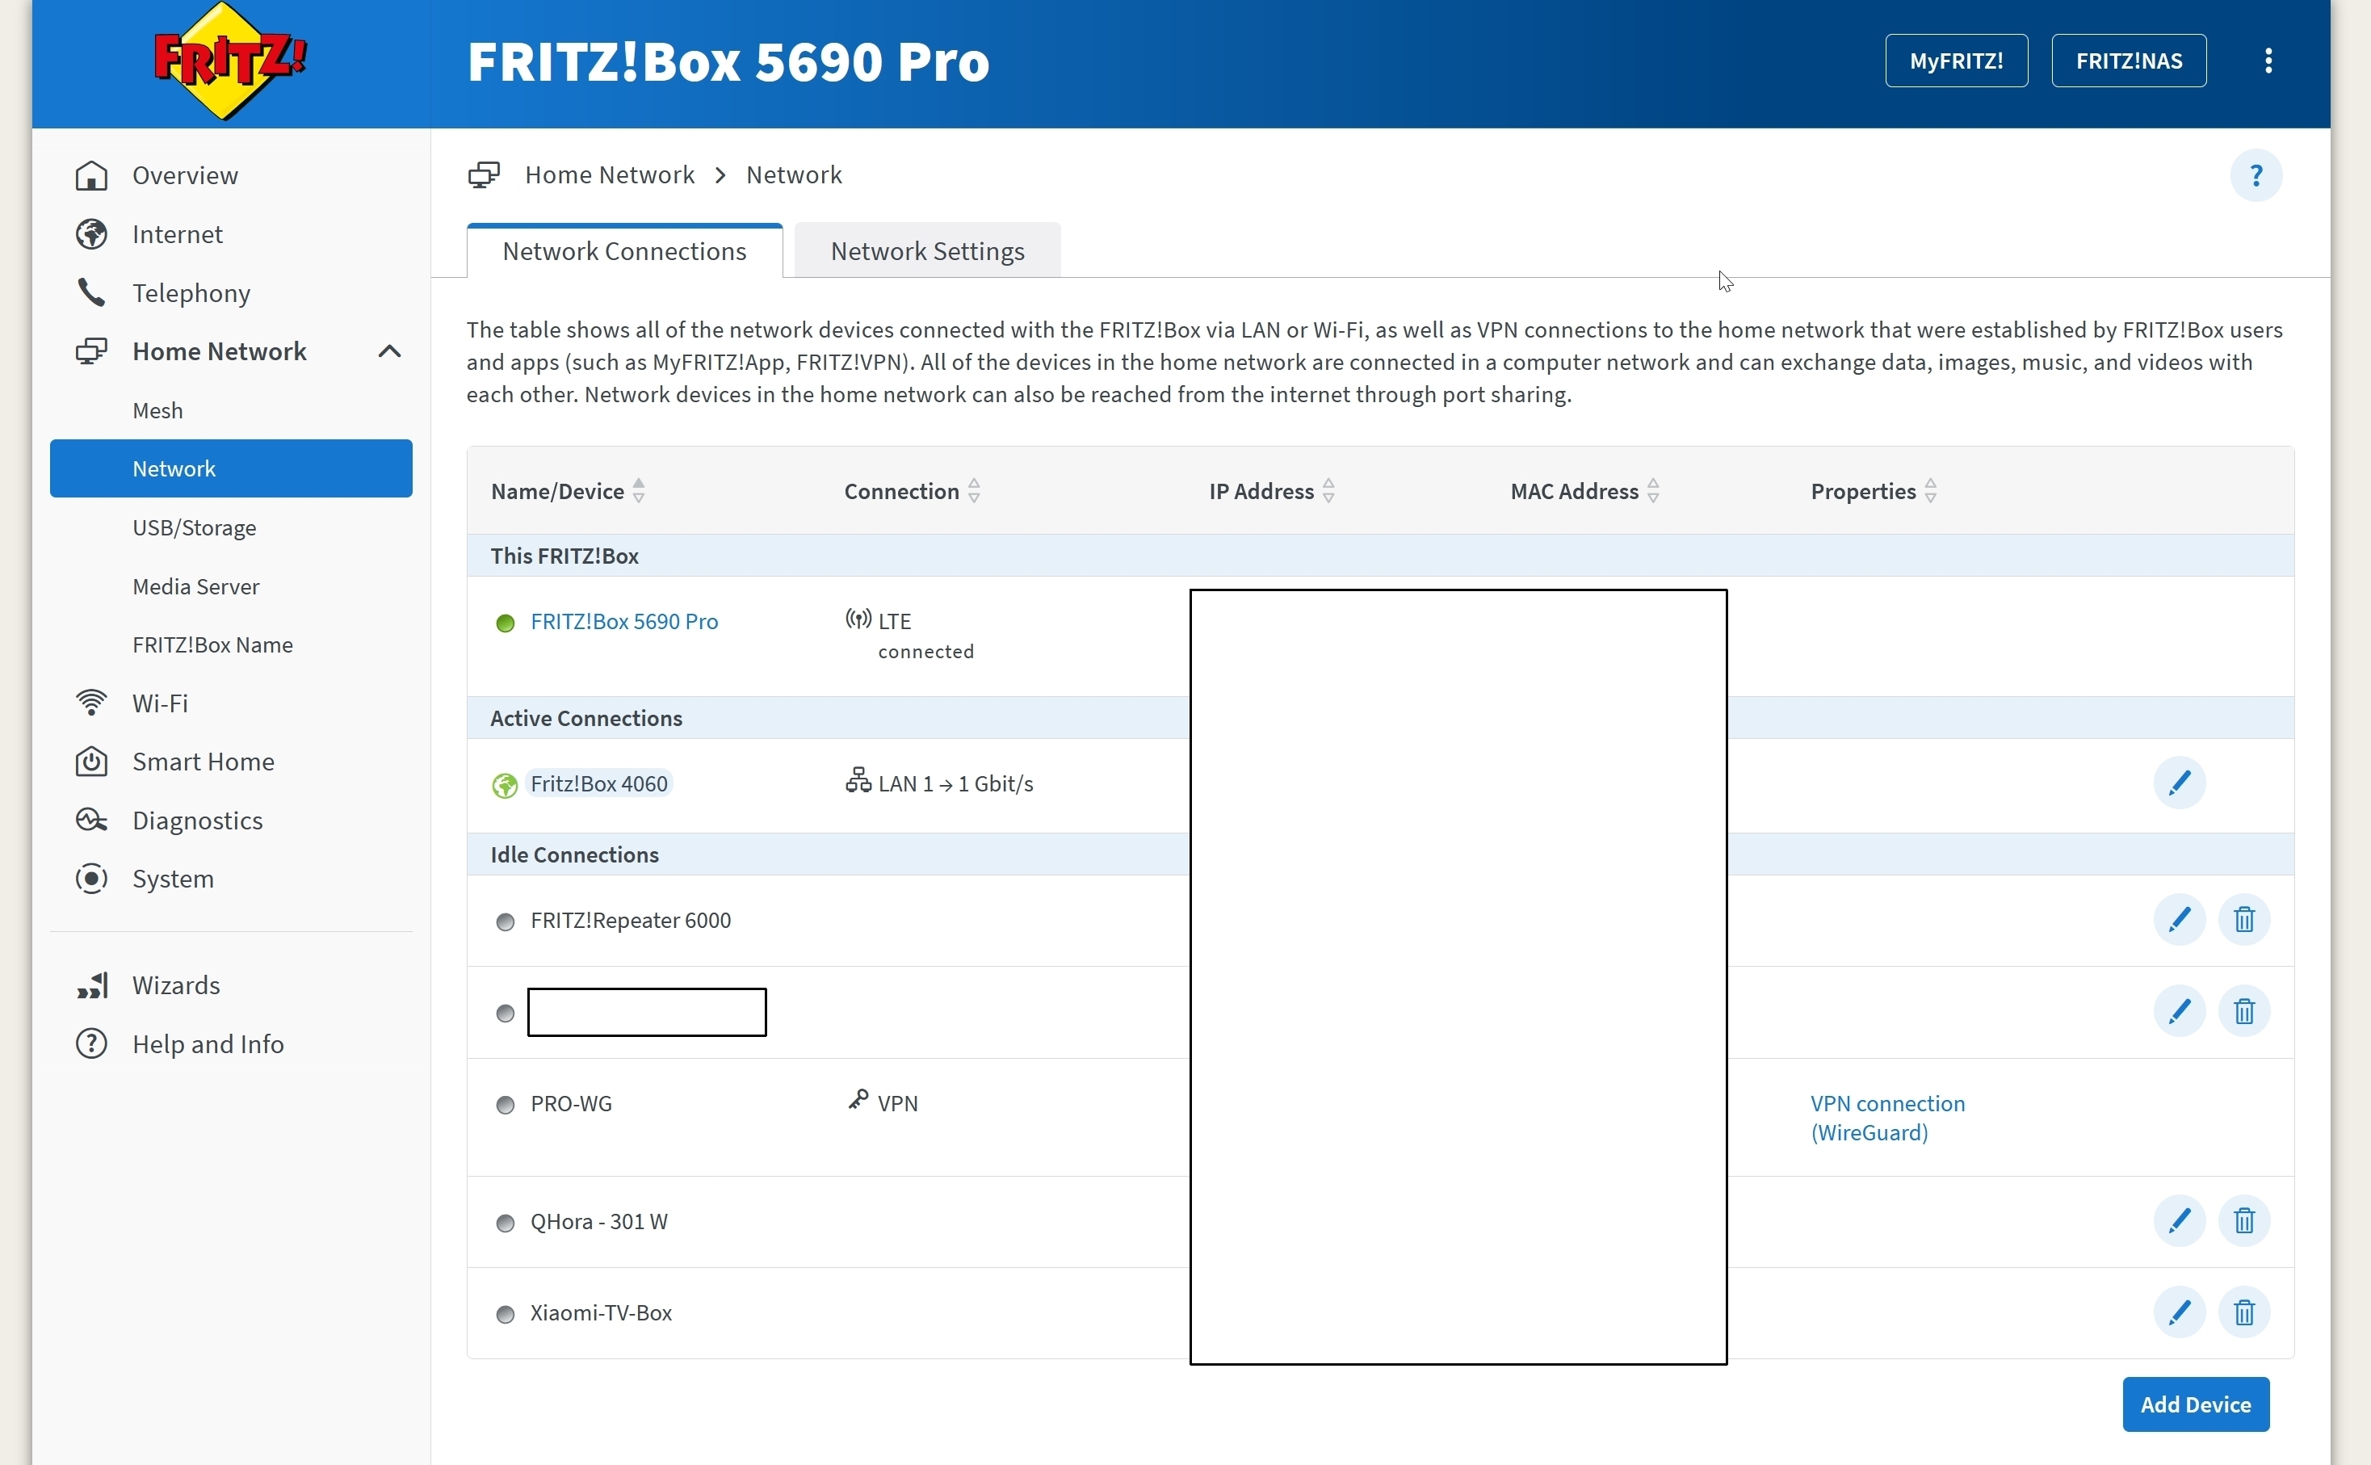Collapse the Home Network menu chevron
This screenshot has width=2371, height=1465.
[x=389, y=352]
